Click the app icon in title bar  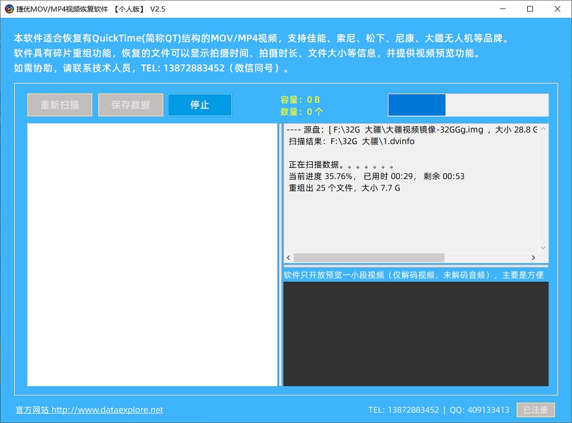[9, 9]
